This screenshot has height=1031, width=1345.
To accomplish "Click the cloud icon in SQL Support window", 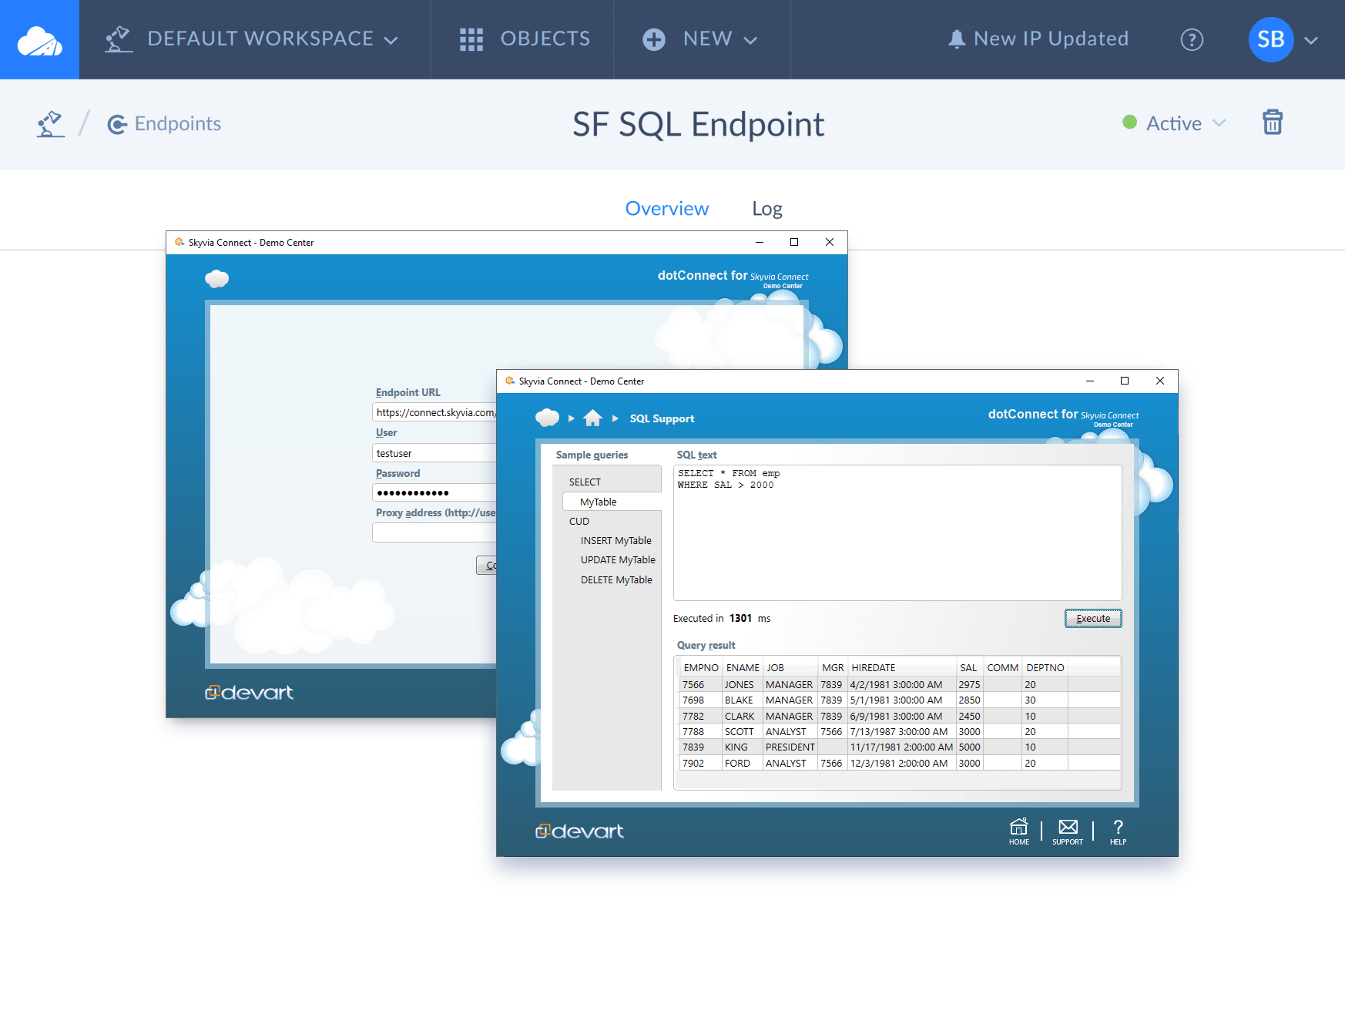I will (547, 418).
